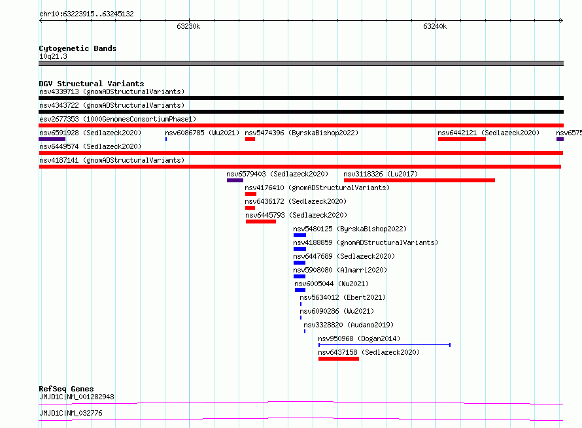Click the JMJD1C|NM_001282948 gene label
This screenshot has height=428, width=582.
[77, 397]
